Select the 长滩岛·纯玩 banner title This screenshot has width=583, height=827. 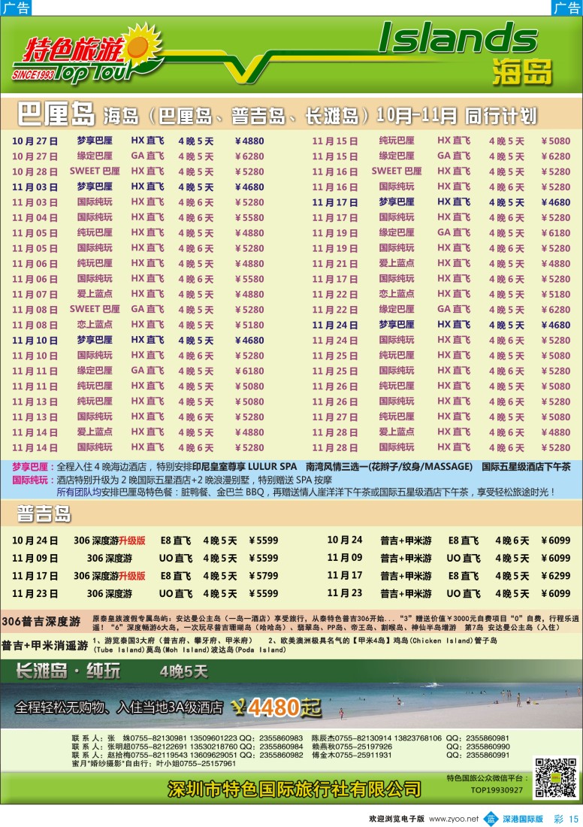tap(68, 671)
